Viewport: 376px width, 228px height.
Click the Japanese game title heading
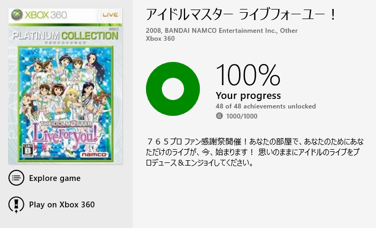241,15
